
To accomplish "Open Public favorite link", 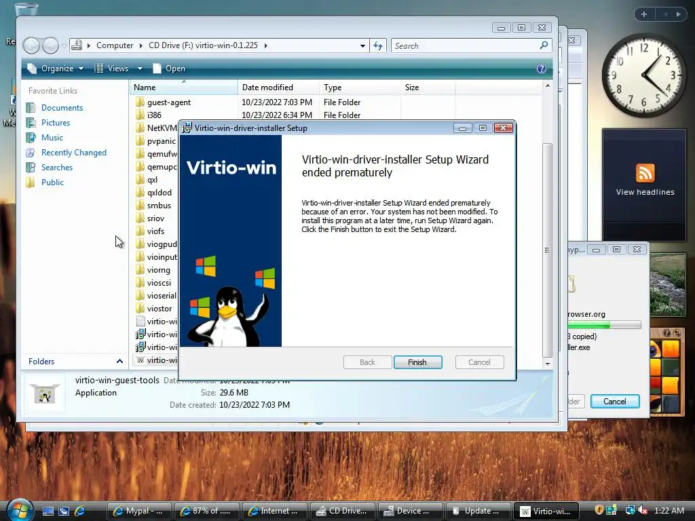I will pyautogui.click(x=52, y=182).
